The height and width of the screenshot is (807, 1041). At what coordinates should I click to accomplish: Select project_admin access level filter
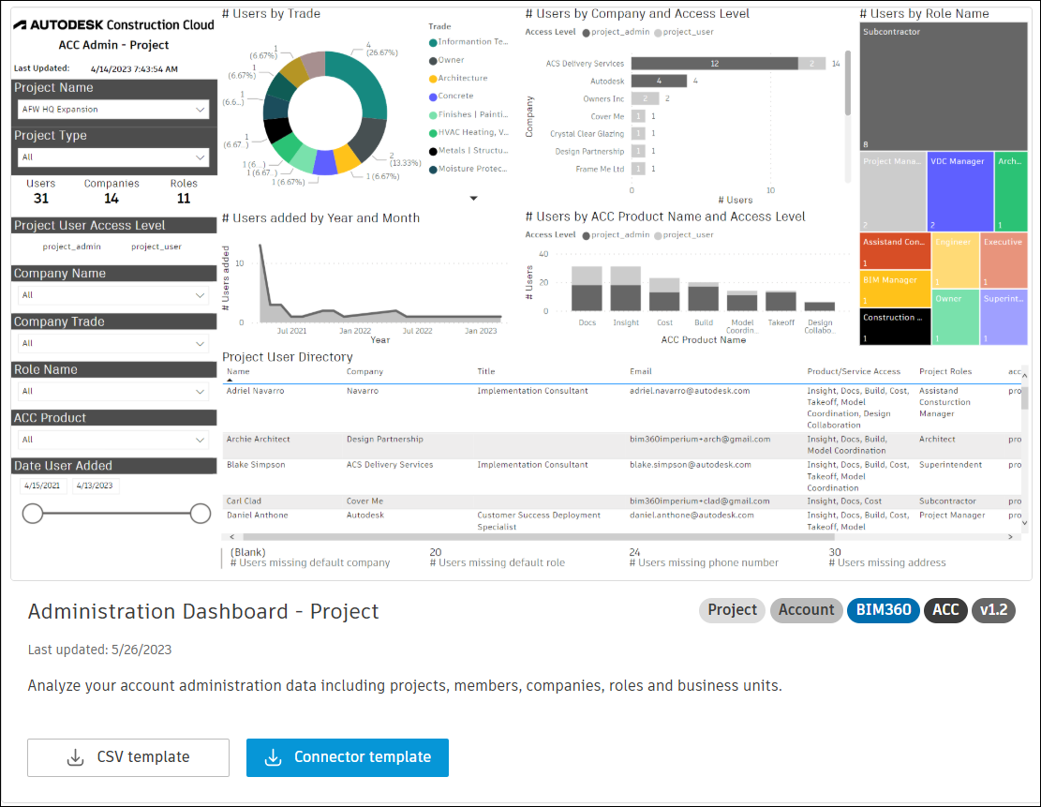tap(72, 247)
